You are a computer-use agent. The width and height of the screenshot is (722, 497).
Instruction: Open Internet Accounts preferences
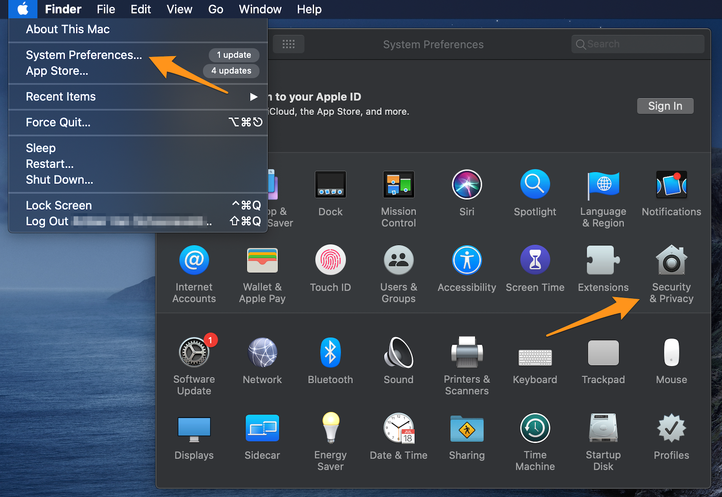tap(194, 274)
